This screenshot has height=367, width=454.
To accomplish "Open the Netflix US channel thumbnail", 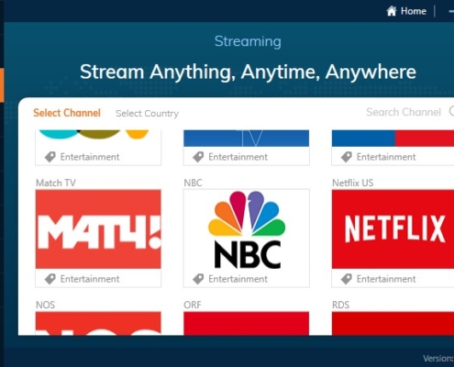I will [x=393, y=229].
